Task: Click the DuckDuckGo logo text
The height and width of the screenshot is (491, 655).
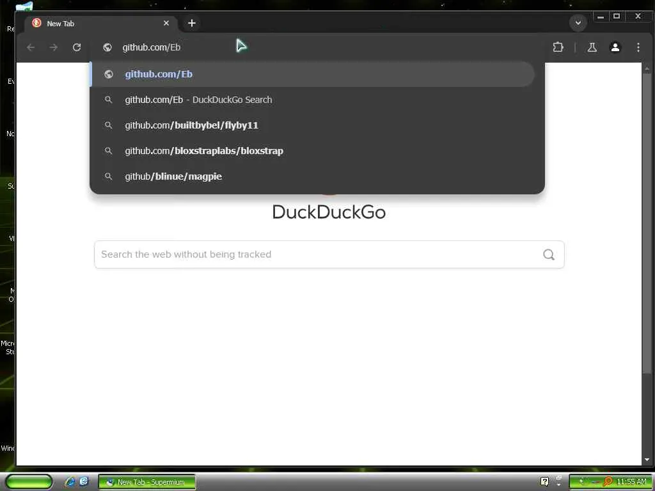Action: coord(329,212)
